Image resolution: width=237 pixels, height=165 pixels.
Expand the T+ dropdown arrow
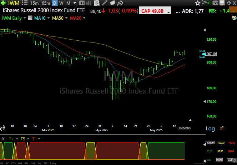[17, 139]
